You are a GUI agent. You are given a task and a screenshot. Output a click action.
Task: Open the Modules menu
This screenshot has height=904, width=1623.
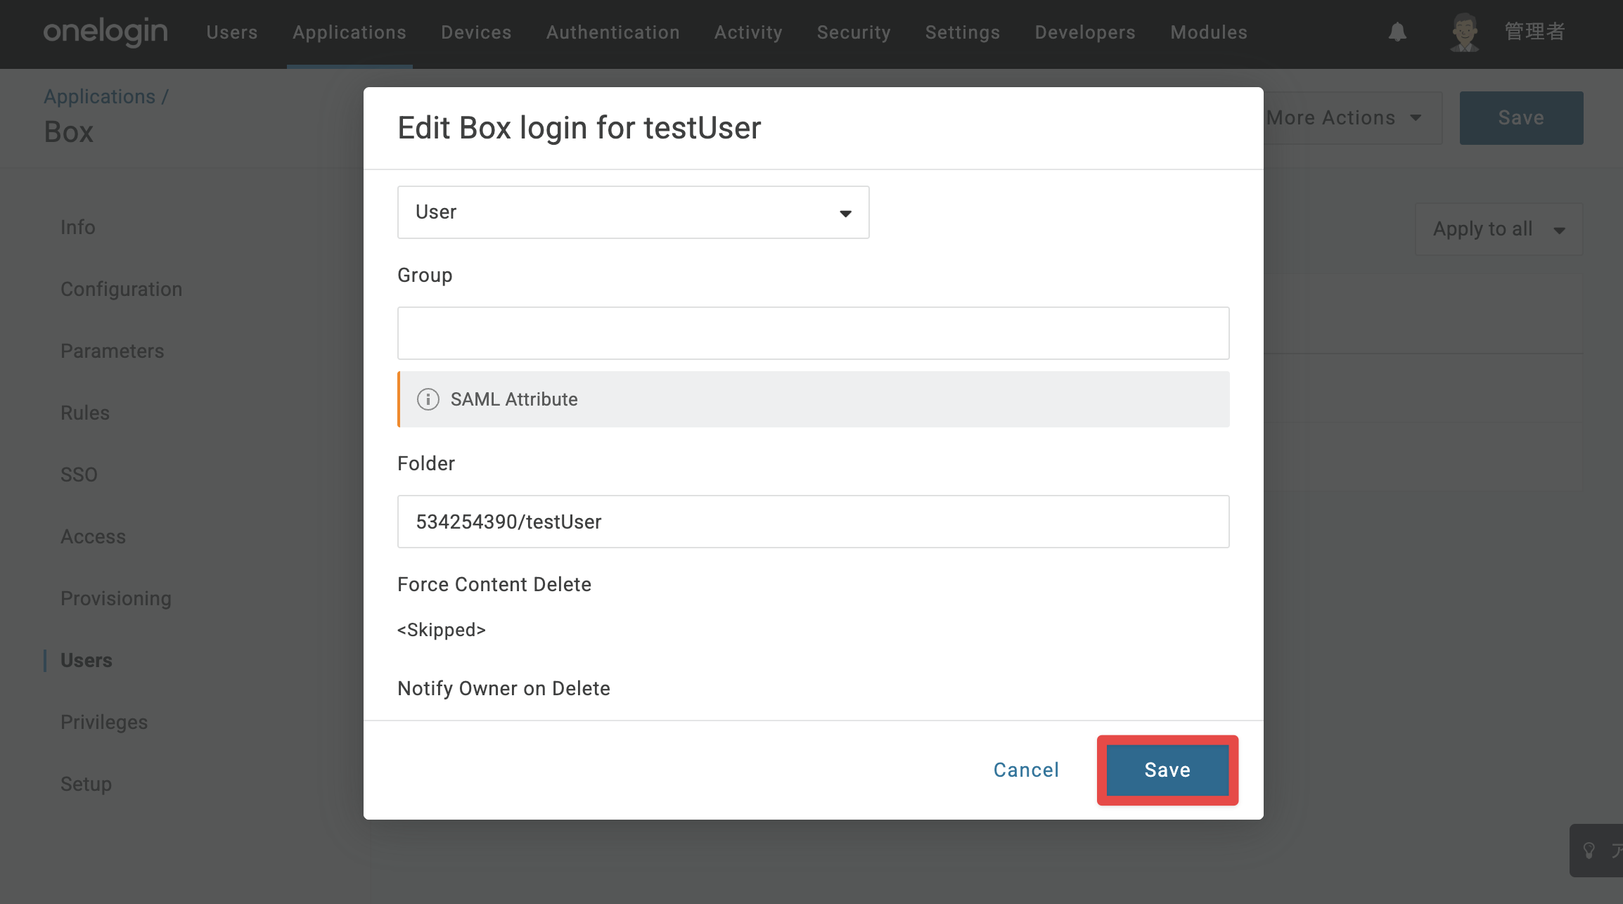pos(1209,32)
